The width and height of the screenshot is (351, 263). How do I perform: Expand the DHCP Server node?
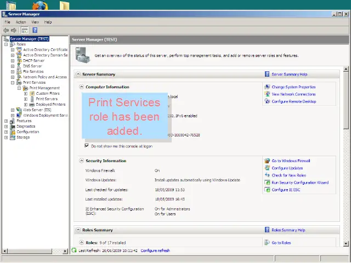point(13,61)
